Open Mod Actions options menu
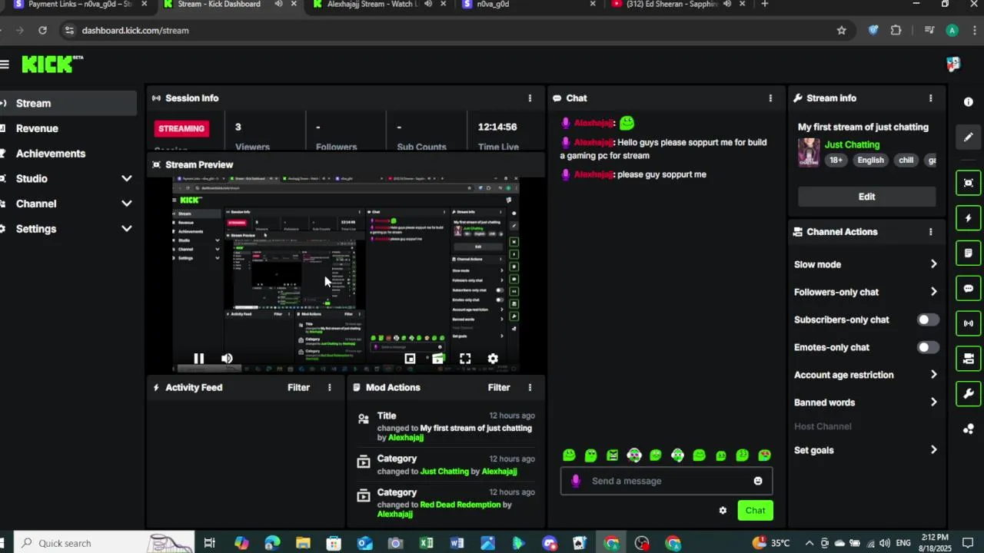 coord(530,388)
